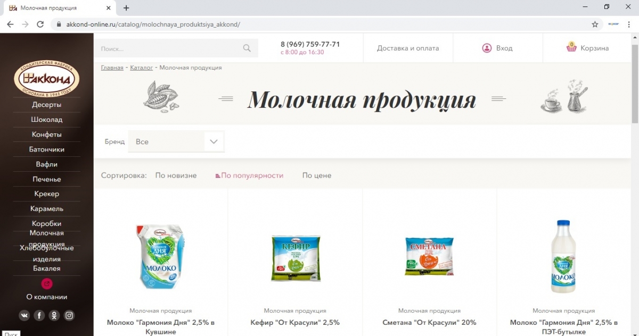Image resolution: width=639 pixels, height=336 pixels.
Task: Open Доставка и оплата page
Action: point(408,48)
